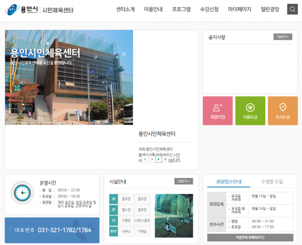Open the 수강신청 menu item
302x245 pixels.
click(x=209, y=9)
